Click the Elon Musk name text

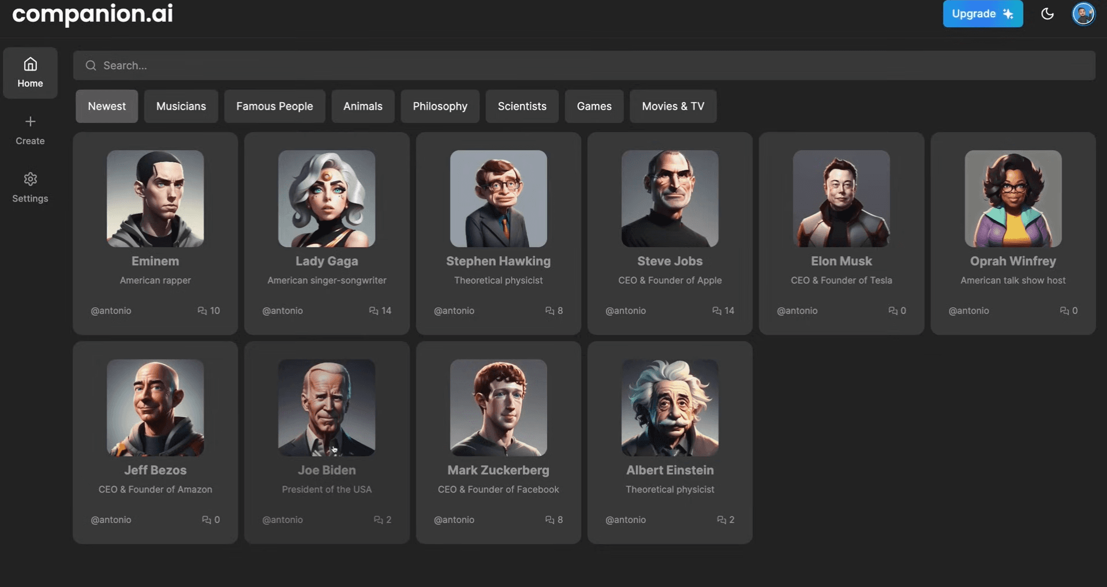tap(842, 261)
